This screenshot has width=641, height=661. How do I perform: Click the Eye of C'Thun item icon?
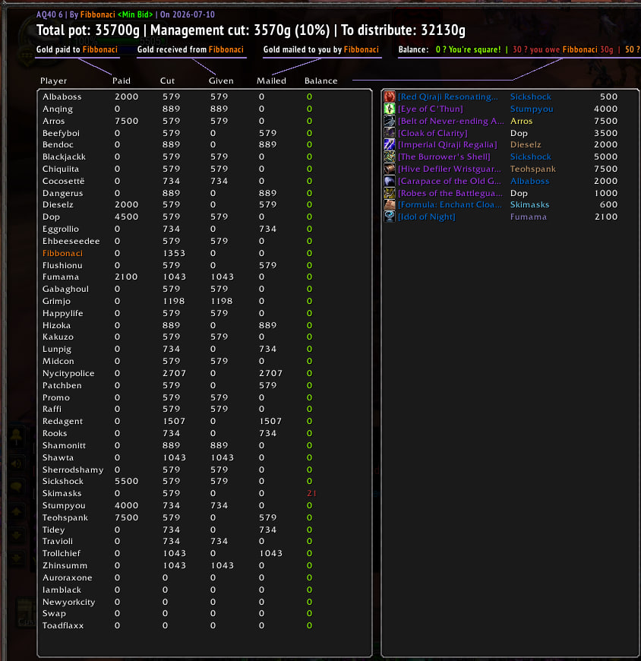coord(390,109)
